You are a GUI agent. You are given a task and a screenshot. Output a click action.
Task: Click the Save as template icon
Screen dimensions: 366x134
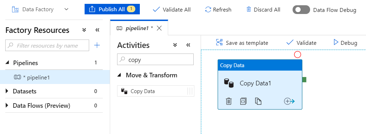(220, 43)
